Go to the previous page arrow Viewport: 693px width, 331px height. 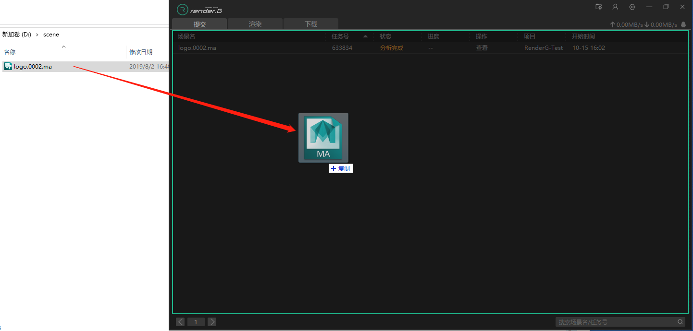[180, 322]
